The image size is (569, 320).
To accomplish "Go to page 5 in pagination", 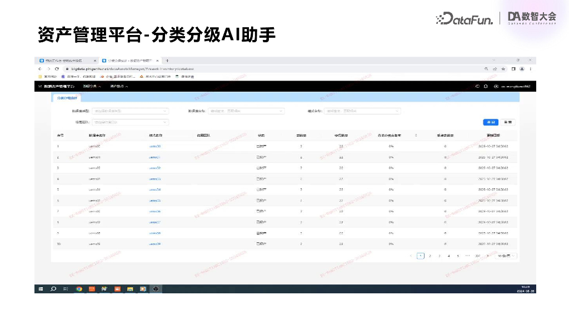I will [458, 256].
